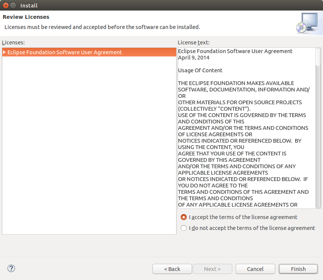
Task: Click the 'License text:' label
Action: (193, 43)
